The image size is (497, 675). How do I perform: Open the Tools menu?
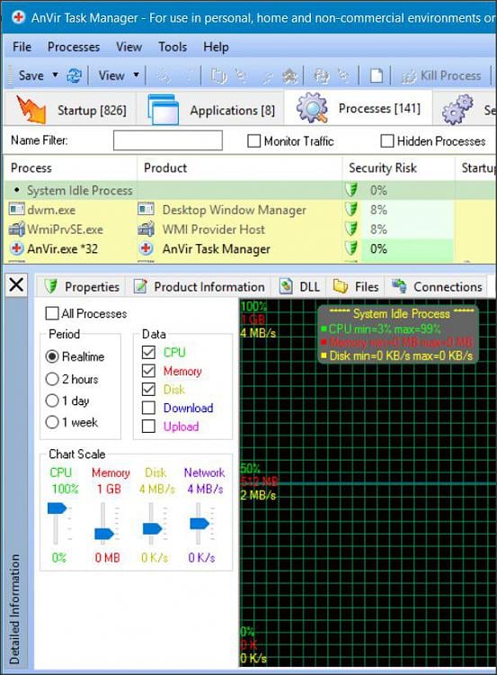tap(173, 47)
